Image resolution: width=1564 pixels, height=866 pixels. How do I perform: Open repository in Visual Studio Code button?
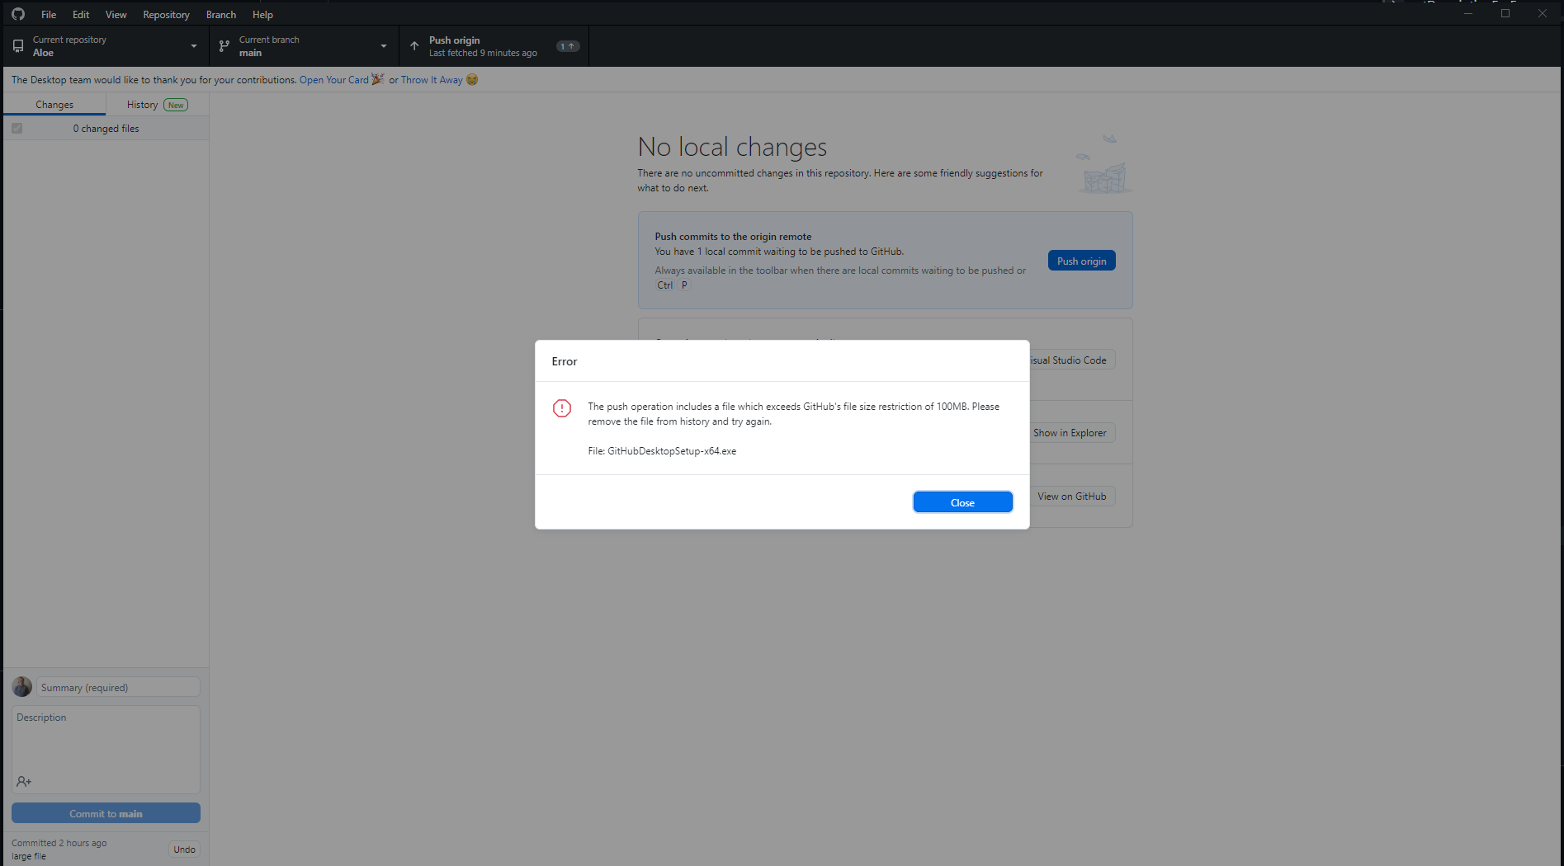tap(1072, 360)
